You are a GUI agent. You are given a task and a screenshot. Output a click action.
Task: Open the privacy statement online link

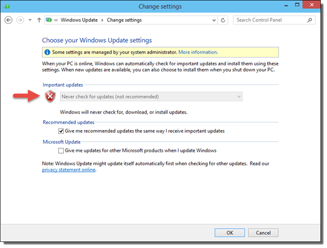click(x=69, y=170)
